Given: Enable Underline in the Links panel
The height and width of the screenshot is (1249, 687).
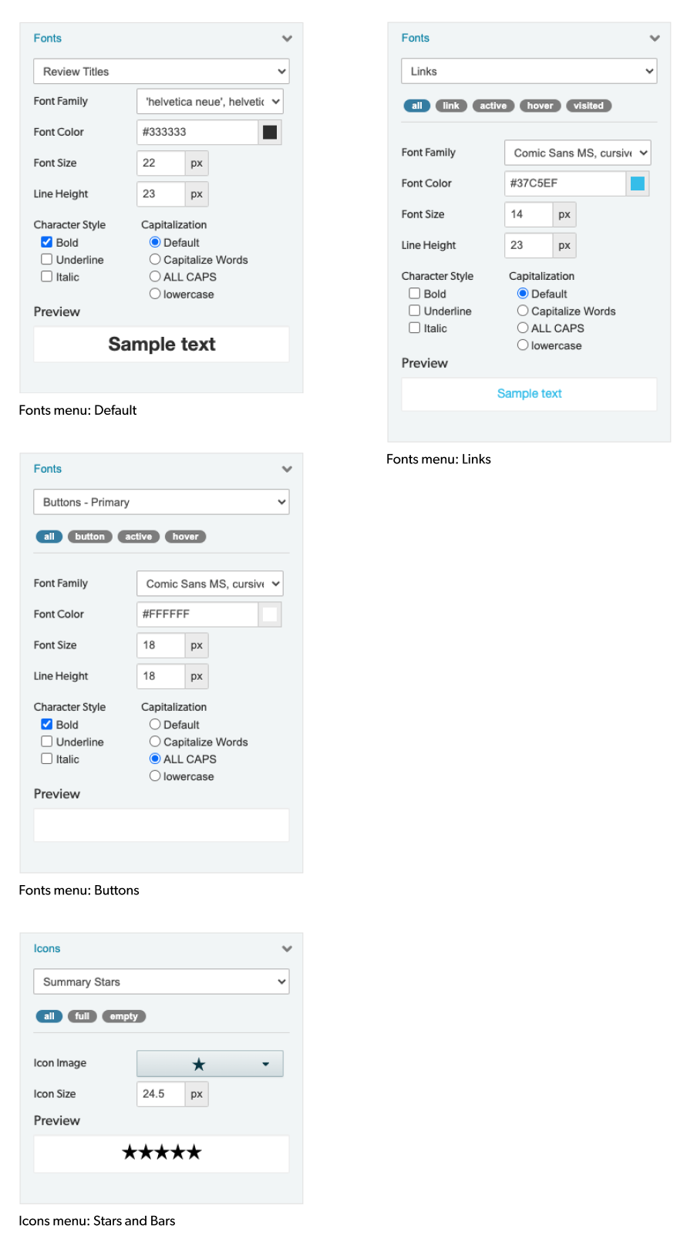Looking at the screenshot, I should pyautogui.click(x=415, y=311).
